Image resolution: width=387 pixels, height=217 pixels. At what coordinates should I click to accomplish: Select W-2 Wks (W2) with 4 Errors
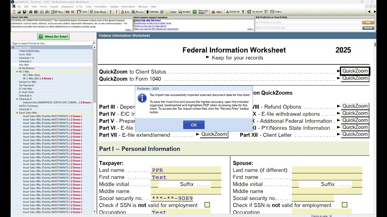click(x=38, y=78)
